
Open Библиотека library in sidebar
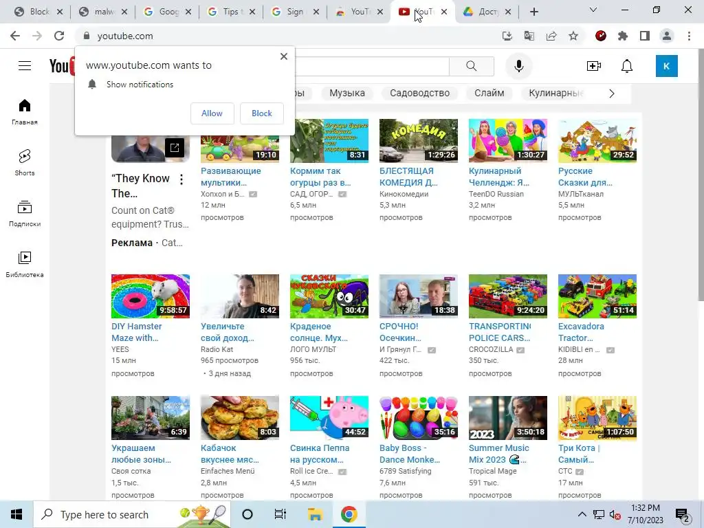tap(25, 265)
